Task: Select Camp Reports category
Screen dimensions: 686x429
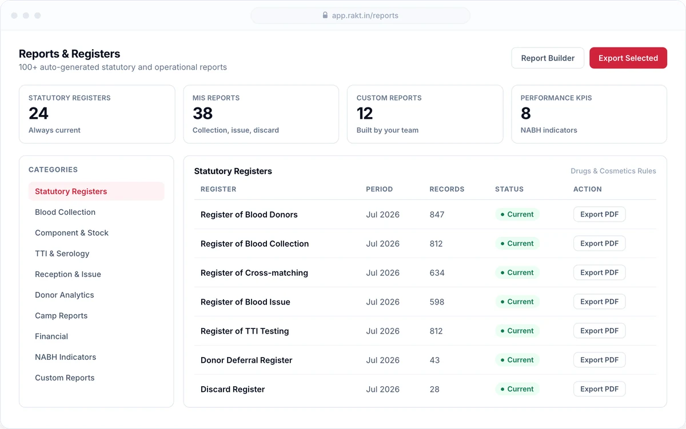Action: [x=96, y=315]
